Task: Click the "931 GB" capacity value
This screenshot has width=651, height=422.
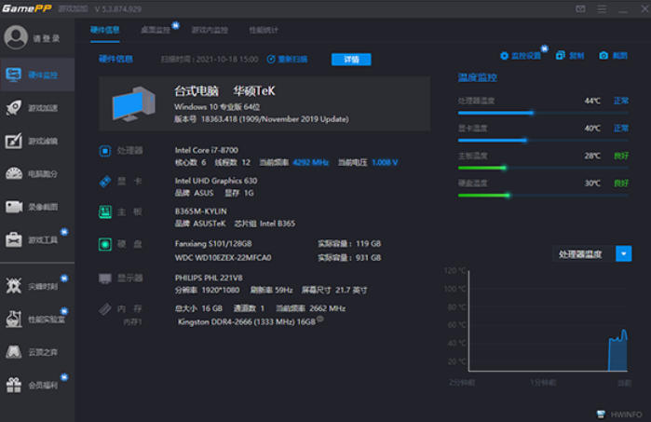Action: click(x=368, y=258)
